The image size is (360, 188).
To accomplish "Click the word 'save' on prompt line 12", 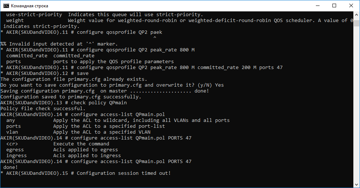I will [83, 73].
